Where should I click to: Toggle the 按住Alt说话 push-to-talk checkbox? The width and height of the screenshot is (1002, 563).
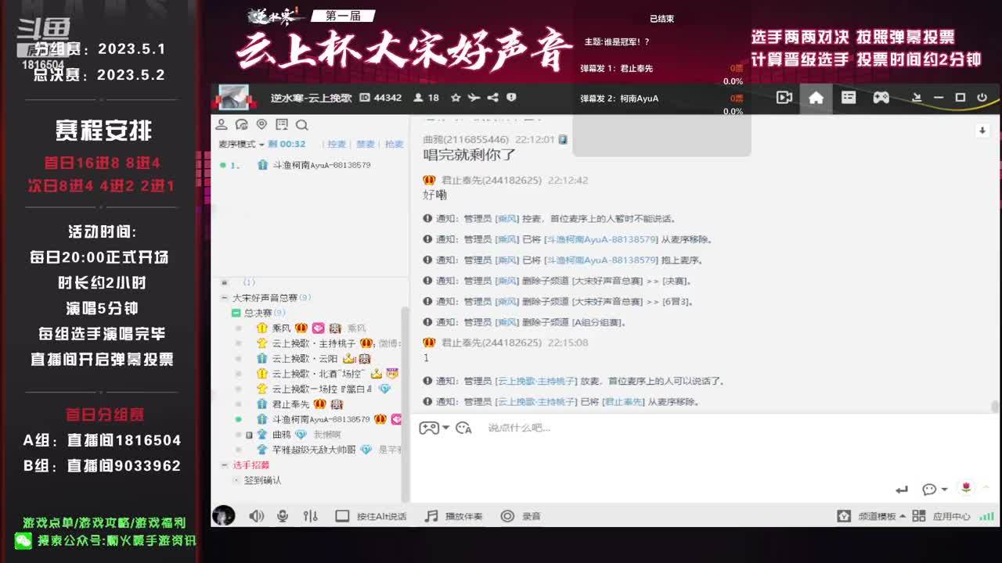pos(342,516)
